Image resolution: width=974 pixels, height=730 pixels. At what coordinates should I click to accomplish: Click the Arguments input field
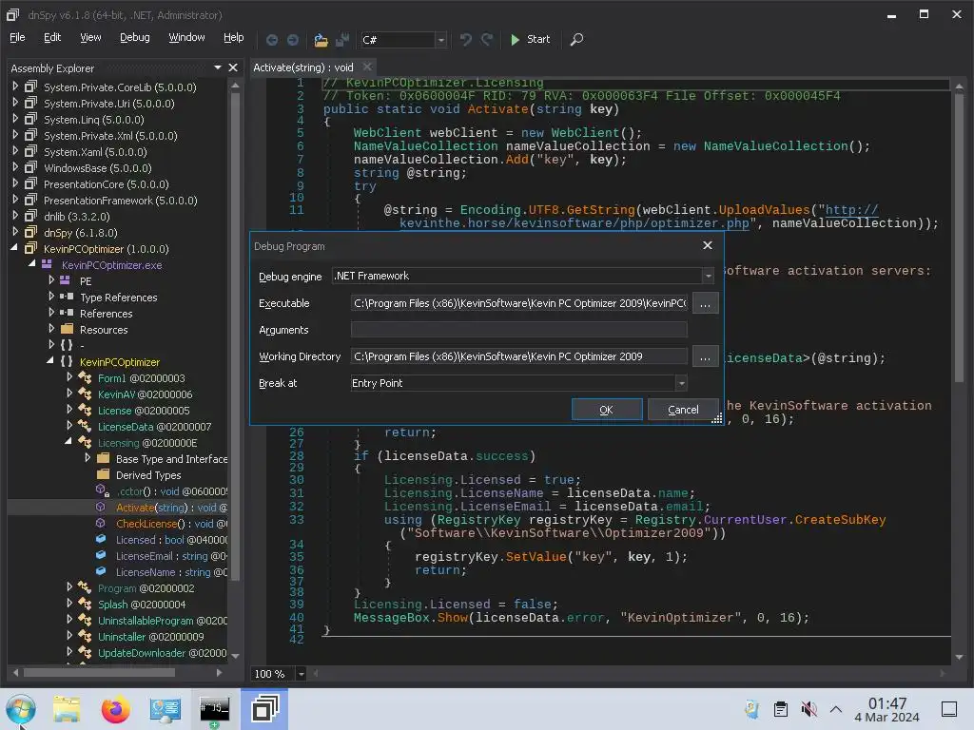click(x=519, y=330)
